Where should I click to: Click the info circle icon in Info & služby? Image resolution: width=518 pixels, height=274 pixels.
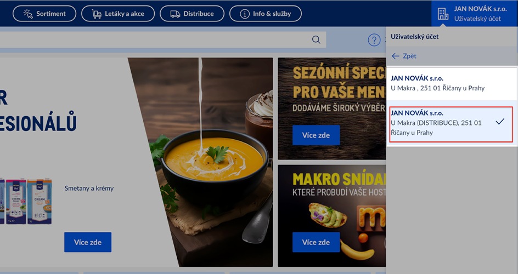pos(245,14)
